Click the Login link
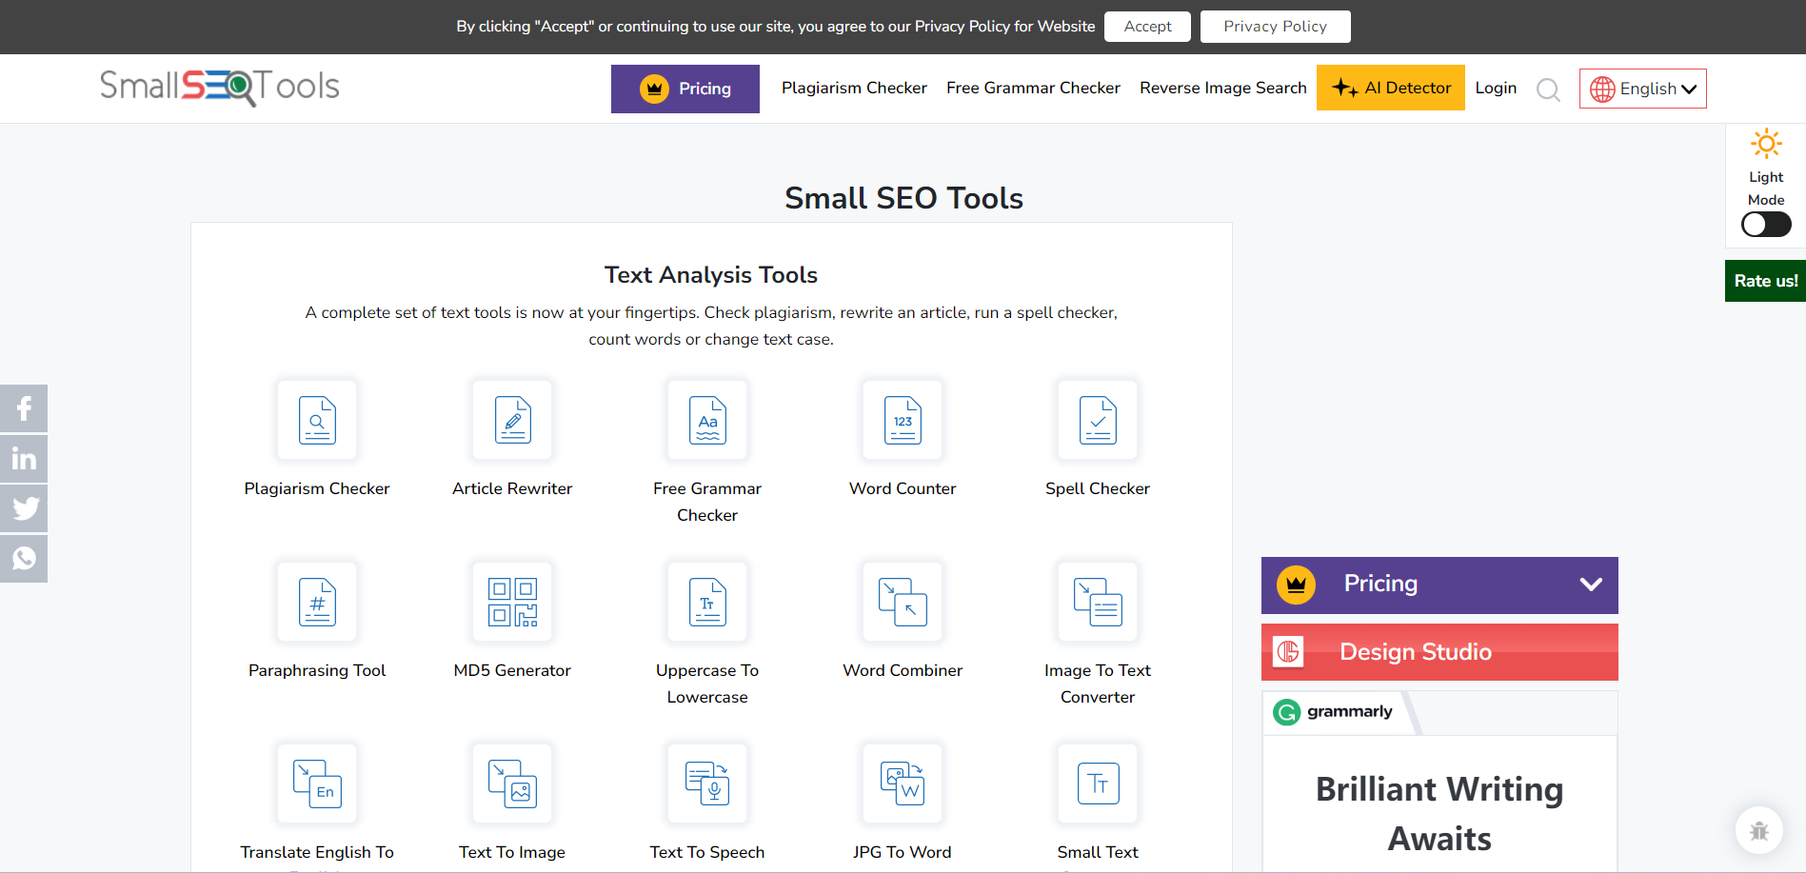 pos(1496,87)
